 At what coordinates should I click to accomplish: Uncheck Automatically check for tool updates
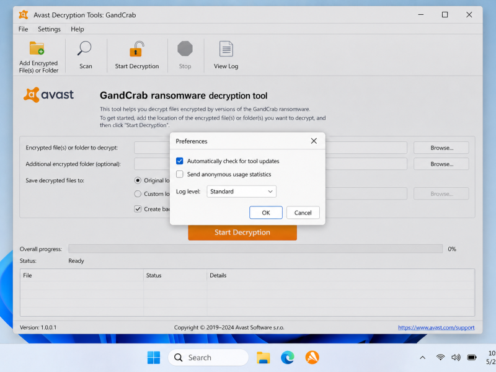(180, 161)
